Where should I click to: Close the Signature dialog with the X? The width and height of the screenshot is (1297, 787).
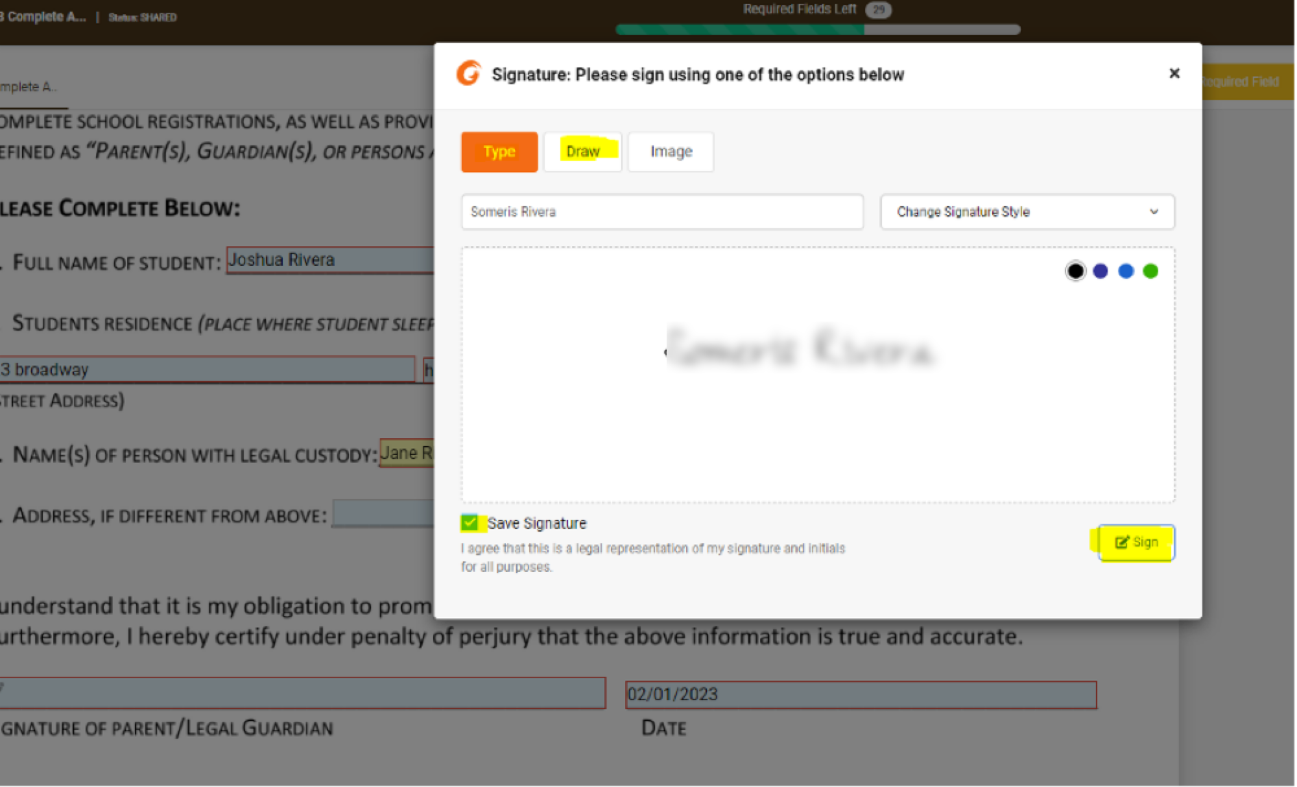click(x=1174, y=73)
